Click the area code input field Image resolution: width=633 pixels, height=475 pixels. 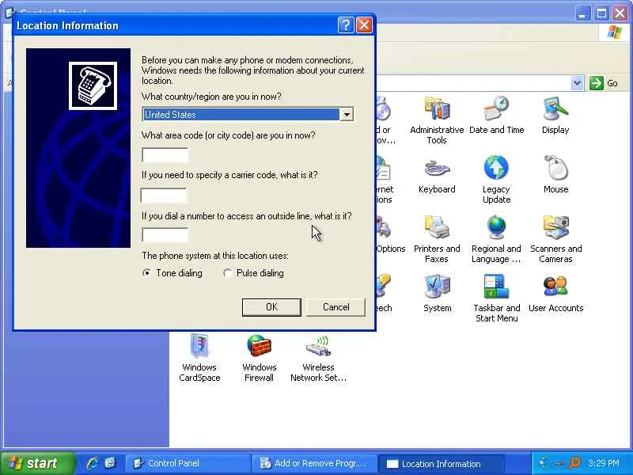click(165, 155)
